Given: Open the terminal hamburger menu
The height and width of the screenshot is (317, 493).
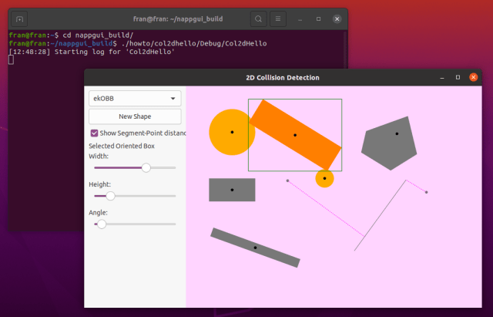Looking at the screenshot, I should pos(278,18).
